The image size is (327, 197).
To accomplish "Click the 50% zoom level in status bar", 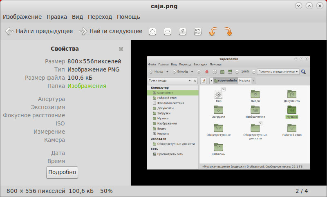I will (x=106, y=191).
